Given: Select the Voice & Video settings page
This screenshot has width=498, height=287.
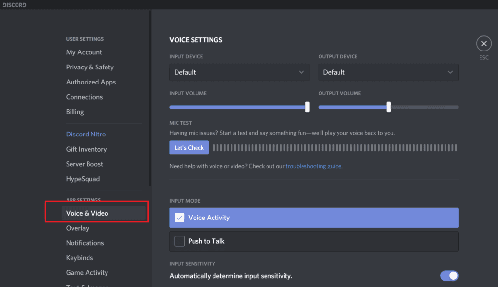Looking at the screenshot, I should 87,213.
